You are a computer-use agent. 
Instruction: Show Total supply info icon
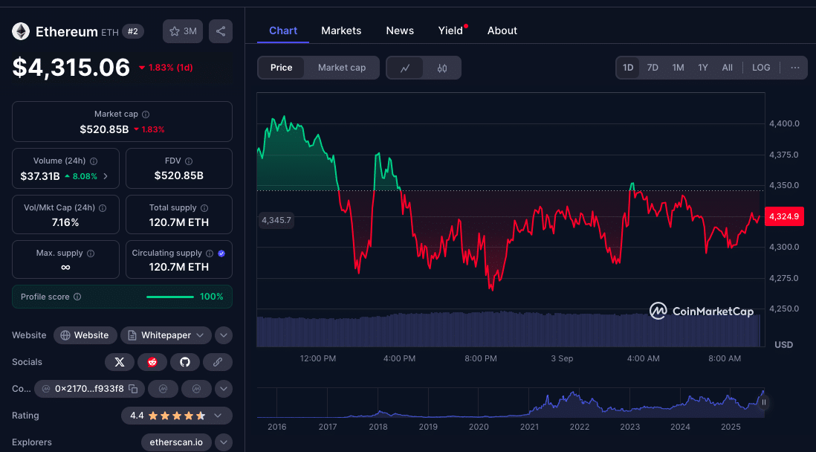click(x=204, y=207)
